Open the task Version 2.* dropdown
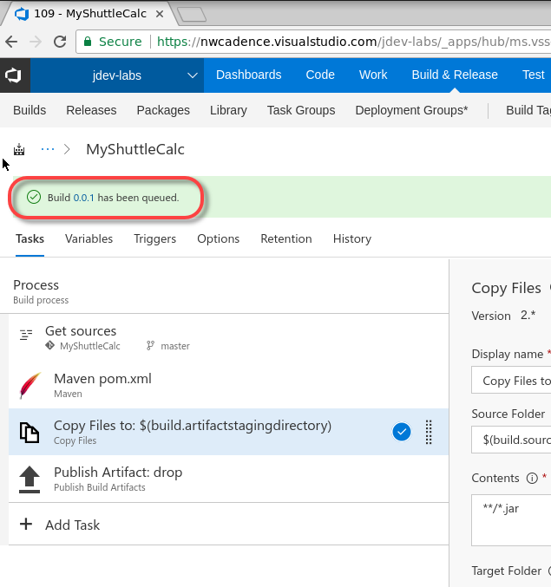The image size is (551, 587). [x=528, y=316]
